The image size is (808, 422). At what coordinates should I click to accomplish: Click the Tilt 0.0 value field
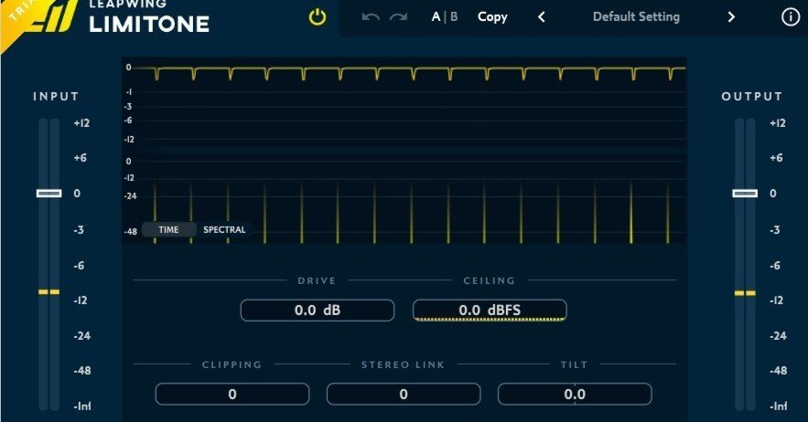click(x=575, y=395)
